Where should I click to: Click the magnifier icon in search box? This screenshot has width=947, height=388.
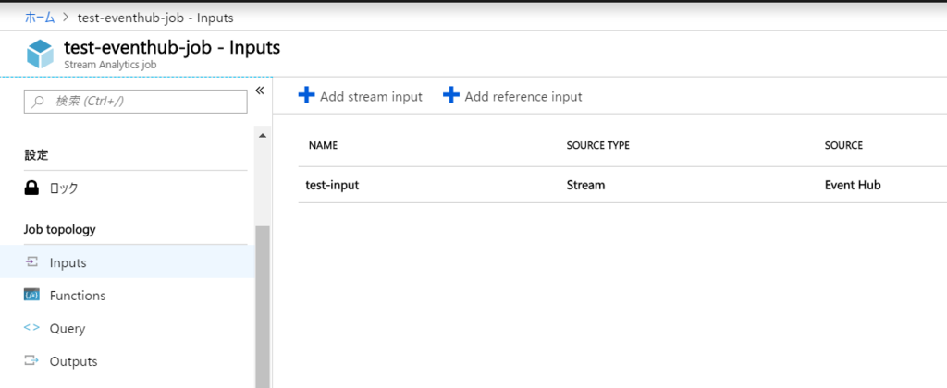(x=38, y=102)
